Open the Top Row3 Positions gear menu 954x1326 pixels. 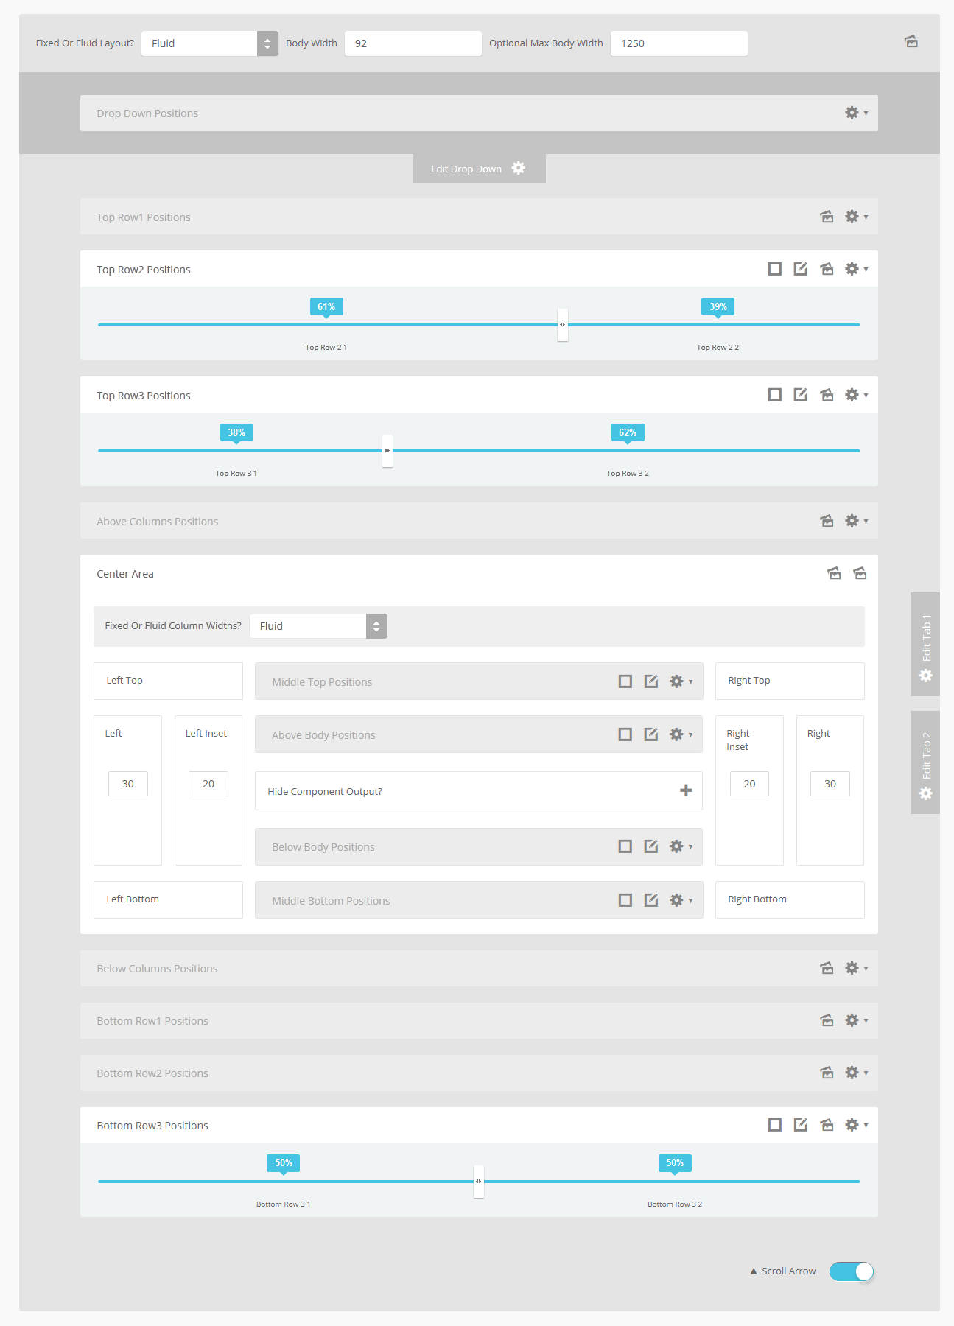[856, 395]
